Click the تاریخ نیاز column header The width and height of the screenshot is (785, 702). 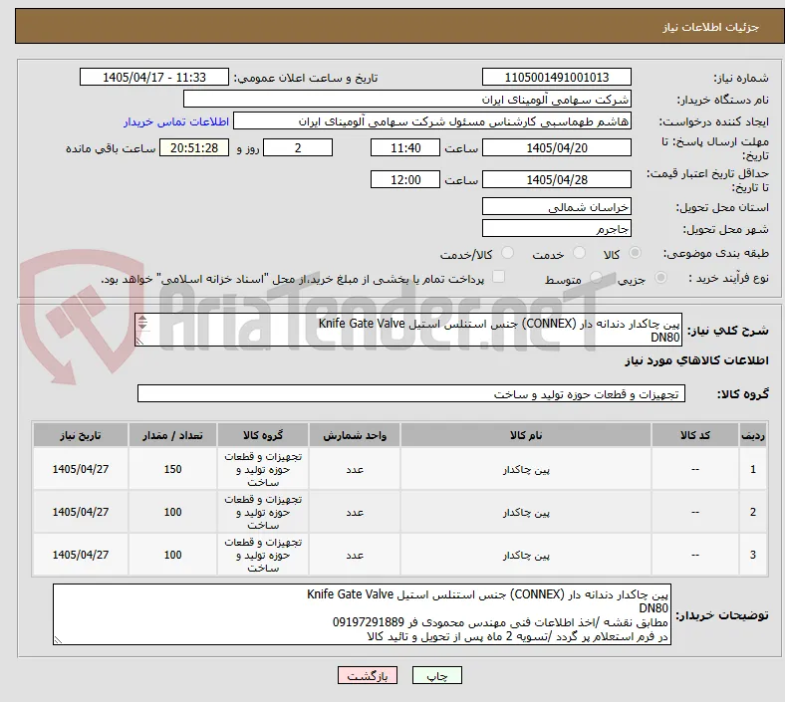(81, 435)
